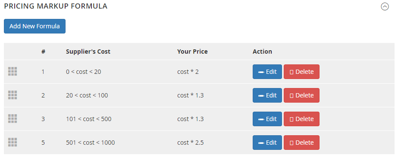Delete the 101 < cost < 500 formula
The image size is (398, 158).
tap(301, 119)
